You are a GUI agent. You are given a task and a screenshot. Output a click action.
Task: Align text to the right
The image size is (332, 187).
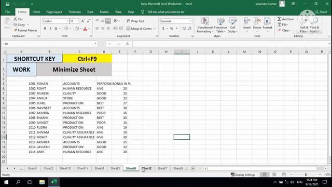[x=108, y=29]
